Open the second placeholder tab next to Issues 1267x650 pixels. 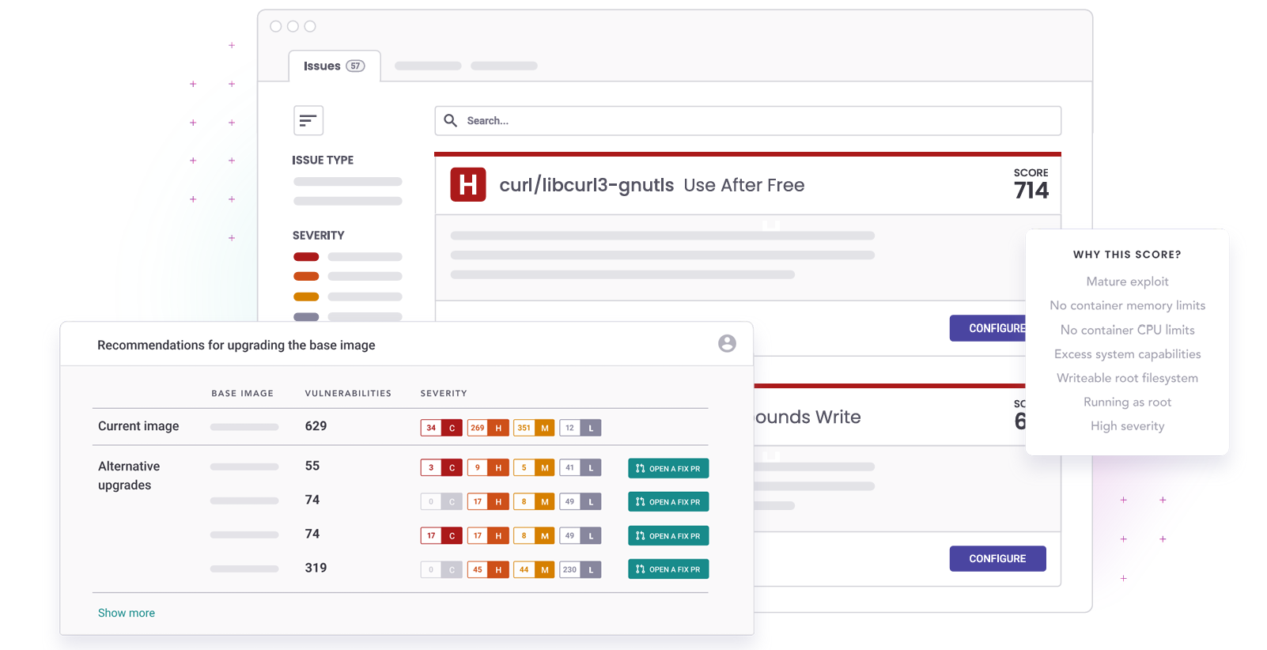pyautogui.click(x=504, y=66)
